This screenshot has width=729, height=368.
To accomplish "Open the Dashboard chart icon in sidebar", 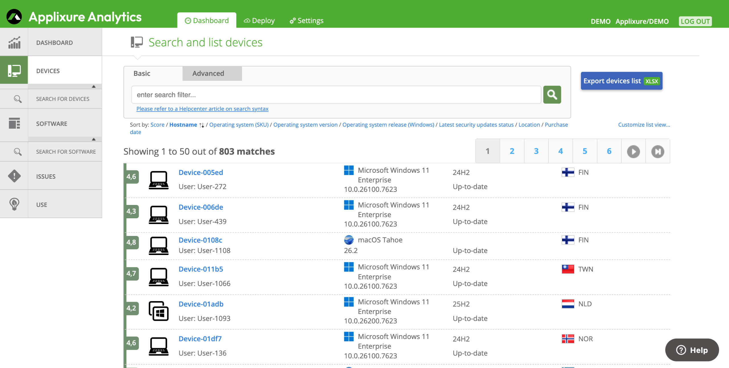I will click(x=14, y=42).
